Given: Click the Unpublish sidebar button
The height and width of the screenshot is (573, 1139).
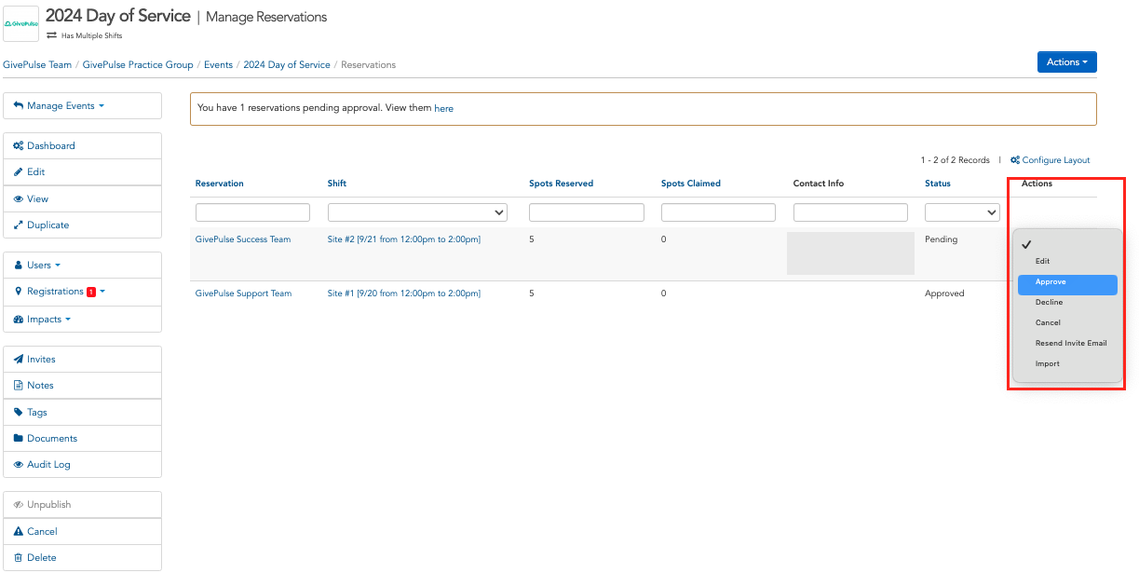Looking at the screenshot, I should 82,504.
